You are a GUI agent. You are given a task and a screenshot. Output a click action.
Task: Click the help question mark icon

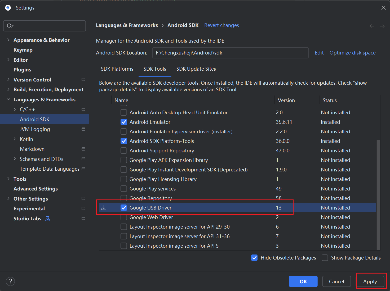click(10, 281)
